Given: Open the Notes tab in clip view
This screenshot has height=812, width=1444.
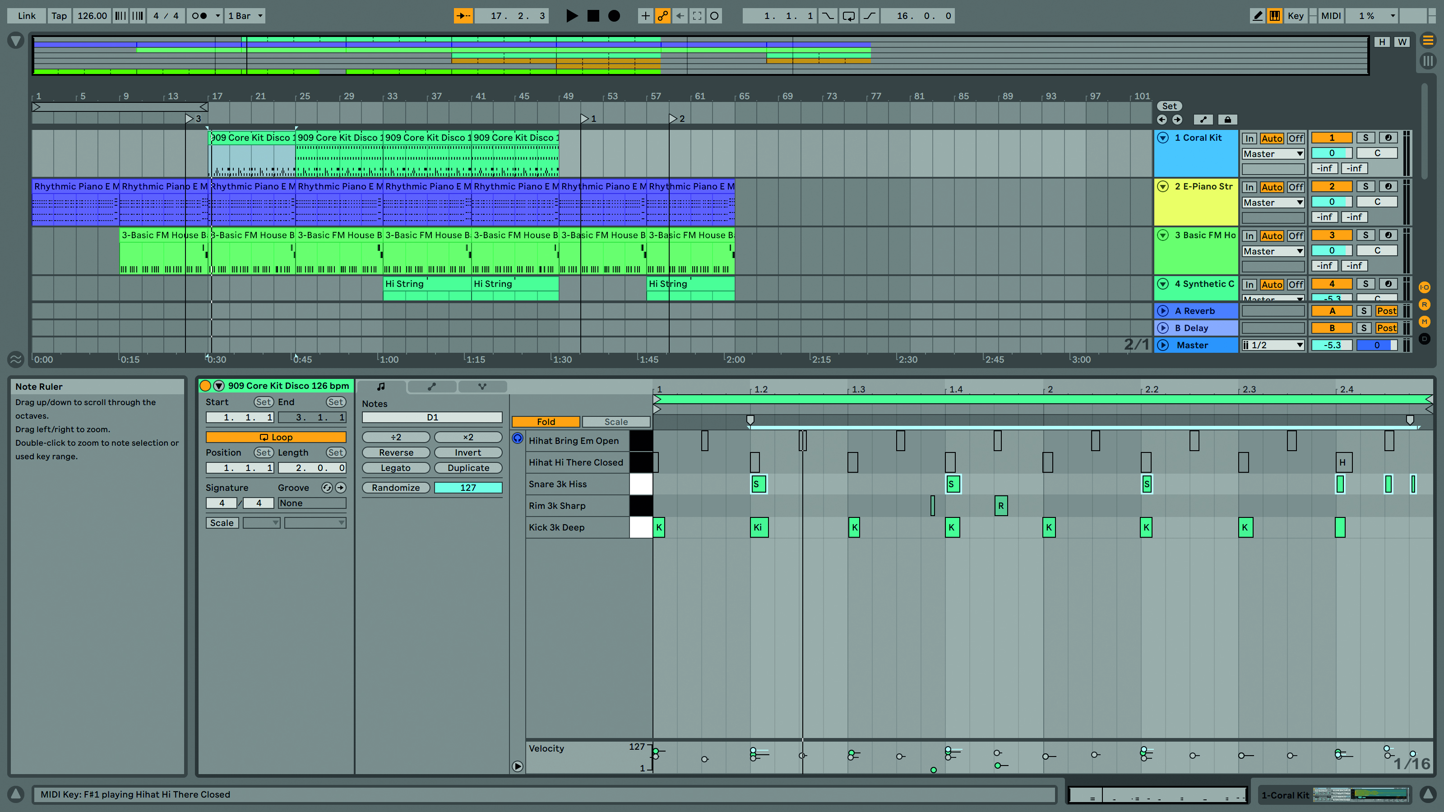Looking at the screenshot, I should [381, 387].
